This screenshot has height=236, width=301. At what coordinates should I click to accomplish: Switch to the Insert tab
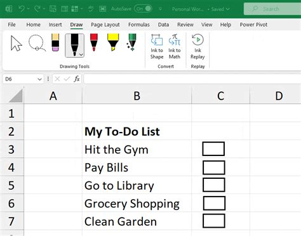click(55, 25)
